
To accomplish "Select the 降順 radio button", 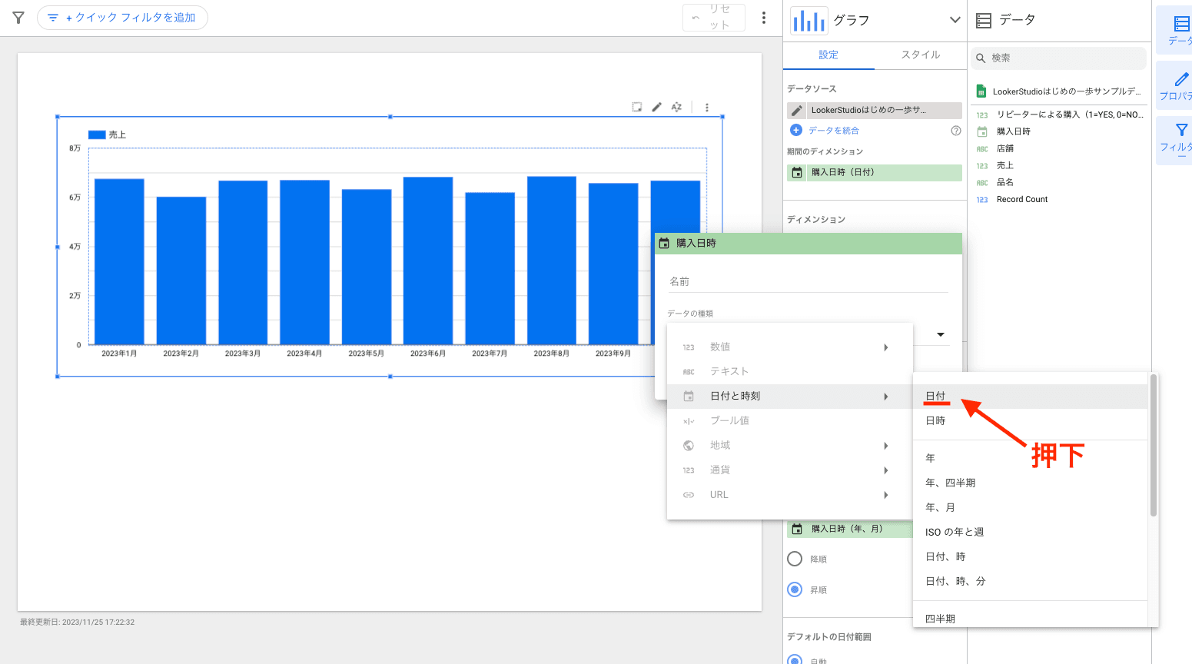I will click(x=795, y=559).
